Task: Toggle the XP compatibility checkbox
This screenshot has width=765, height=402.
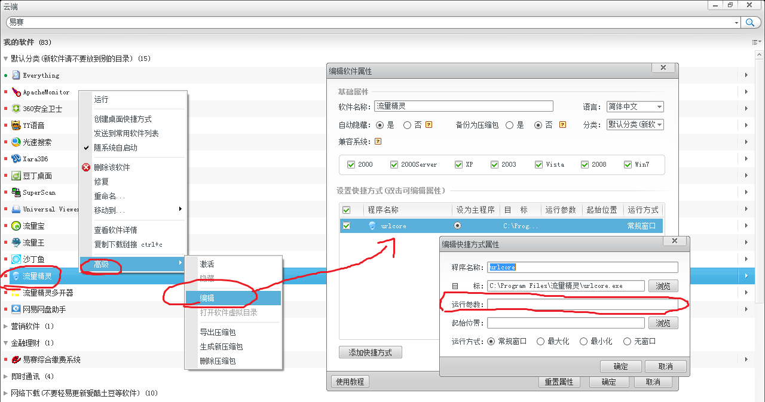Action: tap(458, 164)
